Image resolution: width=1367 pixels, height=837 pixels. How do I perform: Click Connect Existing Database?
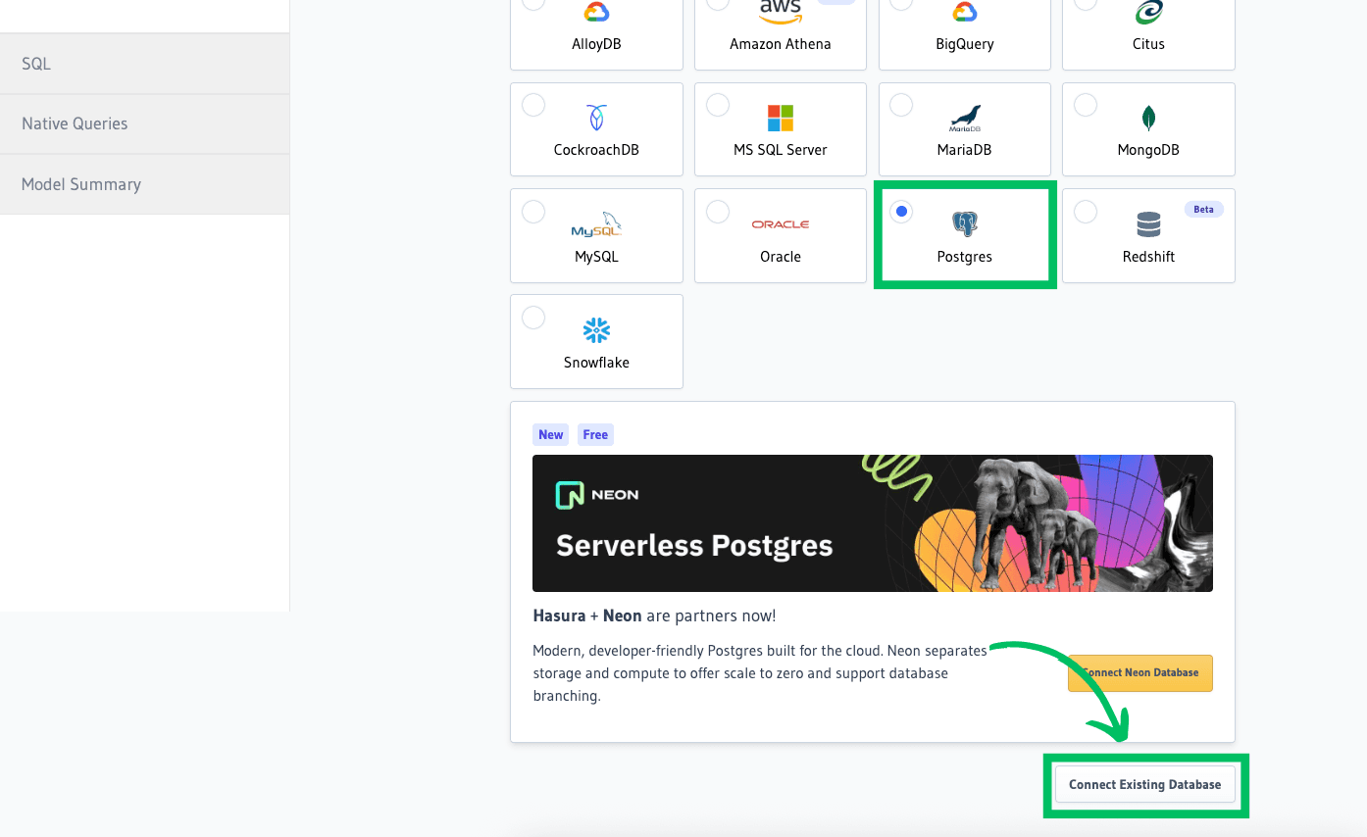pos(1144,784)
